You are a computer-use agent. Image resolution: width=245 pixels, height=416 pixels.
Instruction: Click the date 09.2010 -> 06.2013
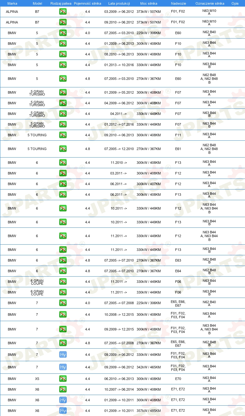coord(119,135)
